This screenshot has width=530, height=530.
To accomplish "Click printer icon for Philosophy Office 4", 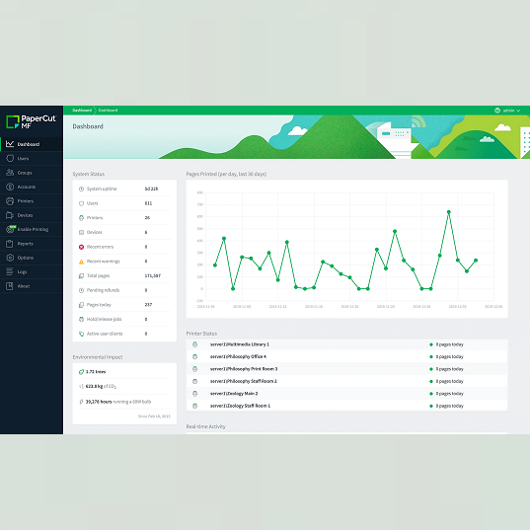I will point(195,356).
